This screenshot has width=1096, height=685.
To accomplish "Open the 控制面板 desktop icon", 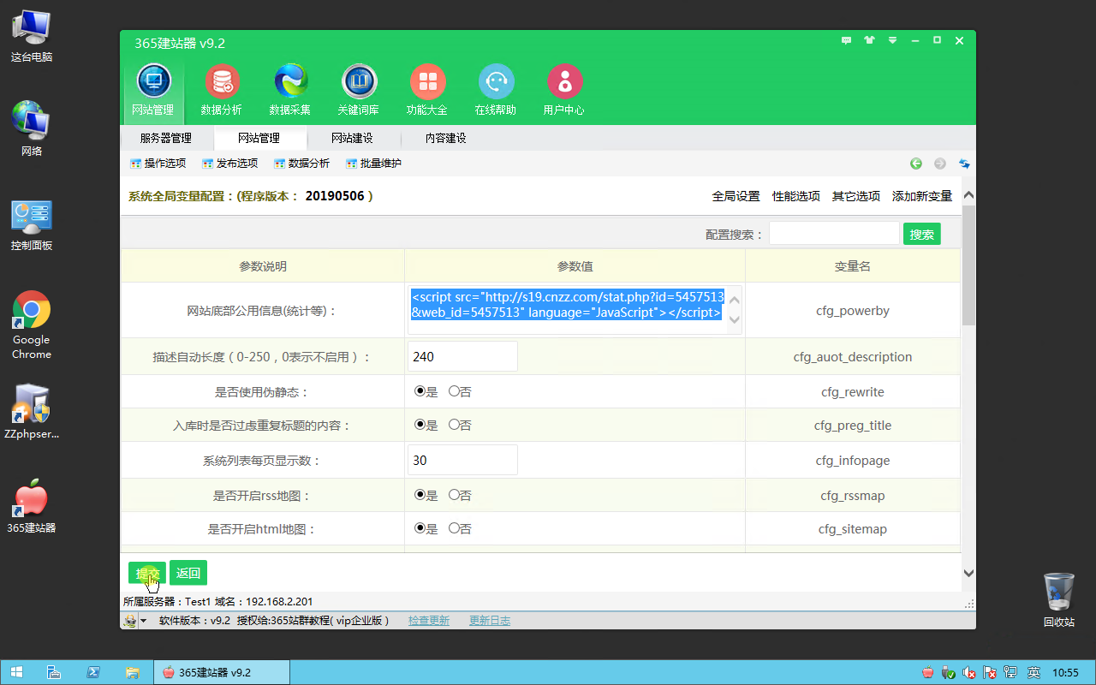I will 32,226.
